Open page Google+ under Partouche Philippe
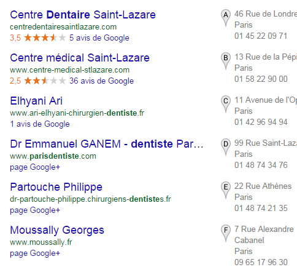 point(35,210)
